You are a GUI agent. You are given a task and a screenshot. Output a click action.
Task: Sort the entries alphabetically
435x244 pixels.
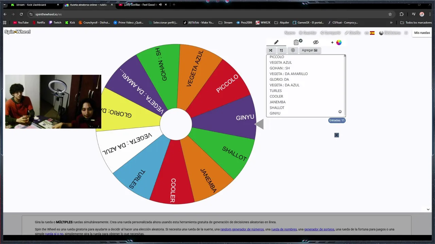click(281, 50)
